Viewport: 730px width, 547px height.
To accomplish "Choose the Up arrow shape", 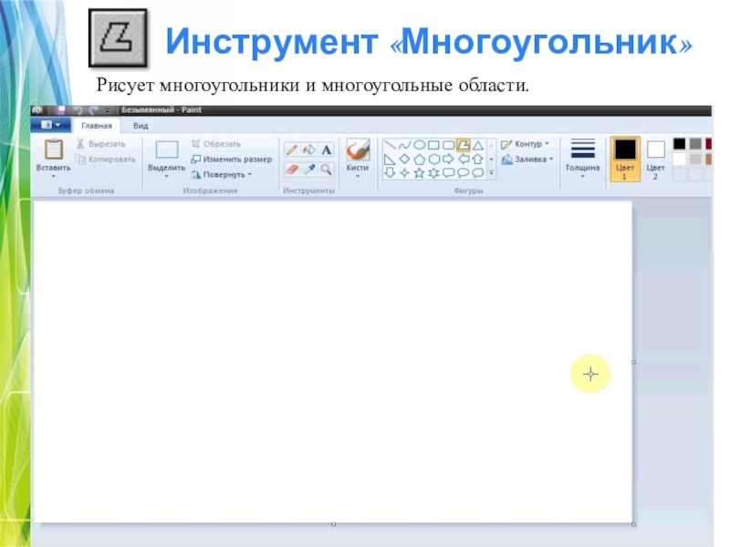I will pyautogui.click(x=477, y=159).
